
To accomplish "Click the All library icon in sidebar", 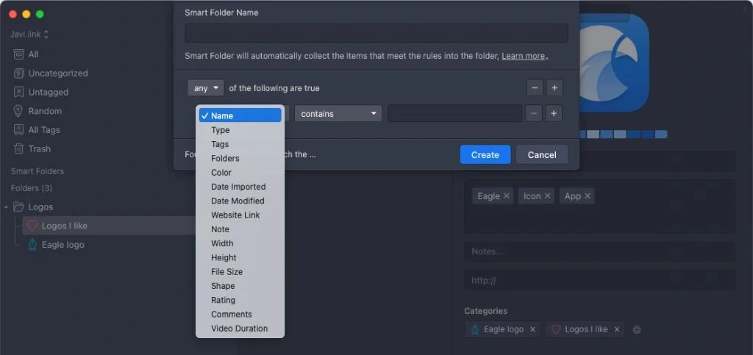I will pos(19,54).
